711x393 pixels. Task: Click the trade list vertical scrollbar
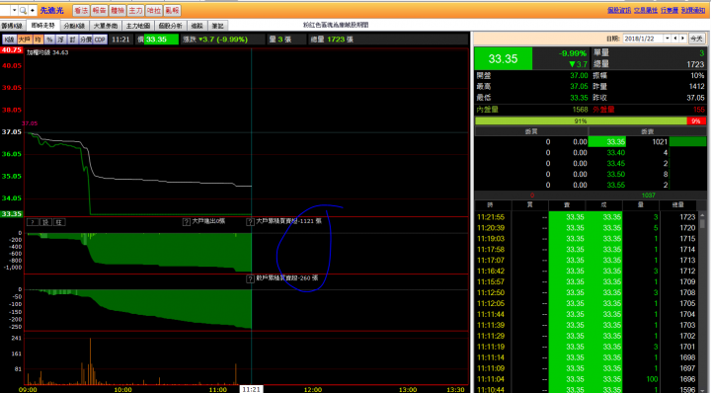pyautogui.click(x=703, y=301)
